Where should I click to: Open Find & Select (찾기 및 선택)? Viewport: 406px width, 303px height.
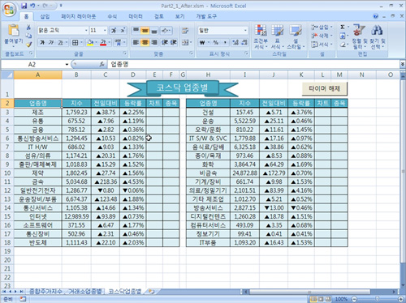point(378,36)
